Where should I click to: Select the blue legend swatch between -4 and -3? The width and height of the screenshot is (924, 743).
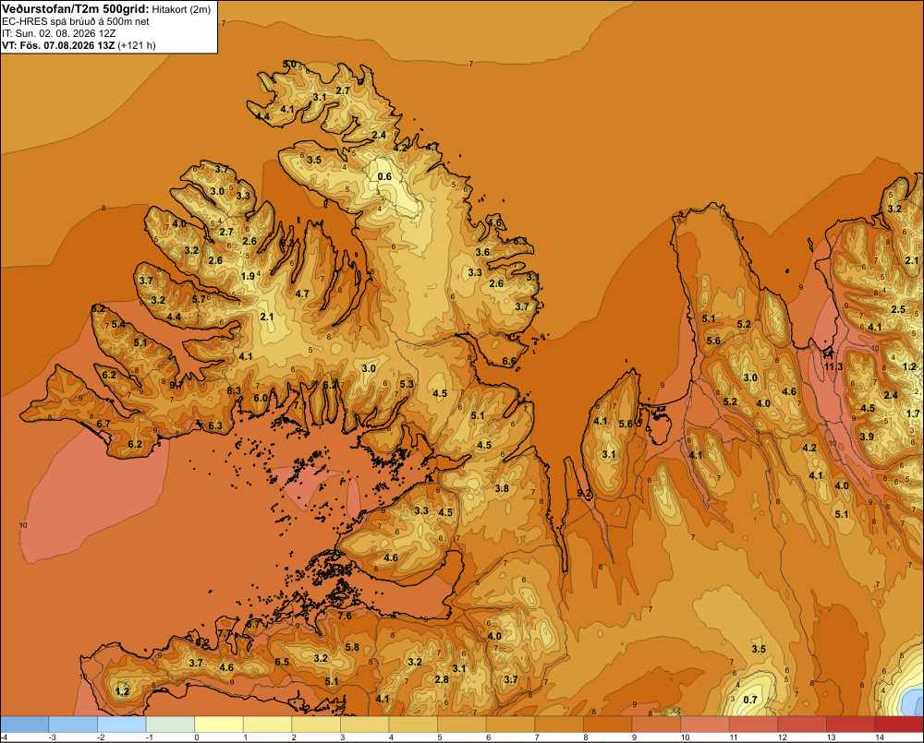(x=25, y=725)
